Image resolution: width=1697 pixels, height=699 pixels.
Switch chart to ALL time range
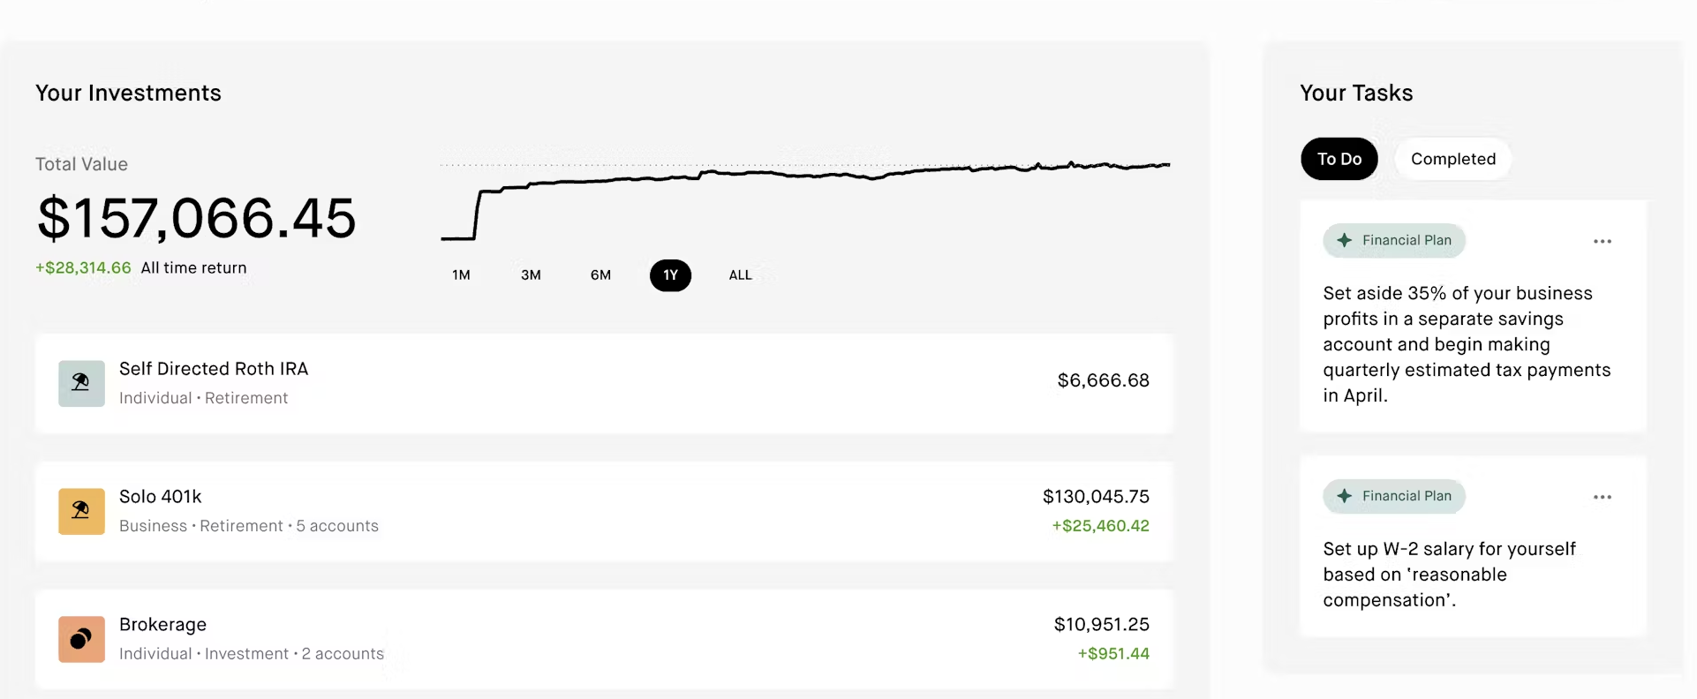740,275
